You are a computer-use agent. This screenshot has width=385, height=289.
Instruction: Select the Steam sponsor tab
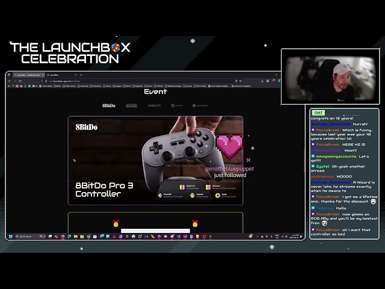tap(176, 106)
